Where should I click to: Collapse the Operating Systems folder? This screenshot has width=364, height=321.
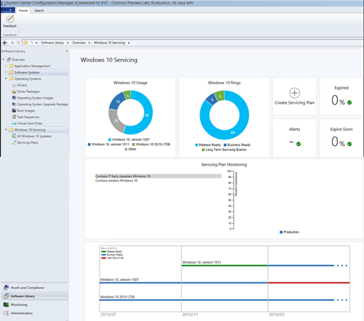[6, 78]
